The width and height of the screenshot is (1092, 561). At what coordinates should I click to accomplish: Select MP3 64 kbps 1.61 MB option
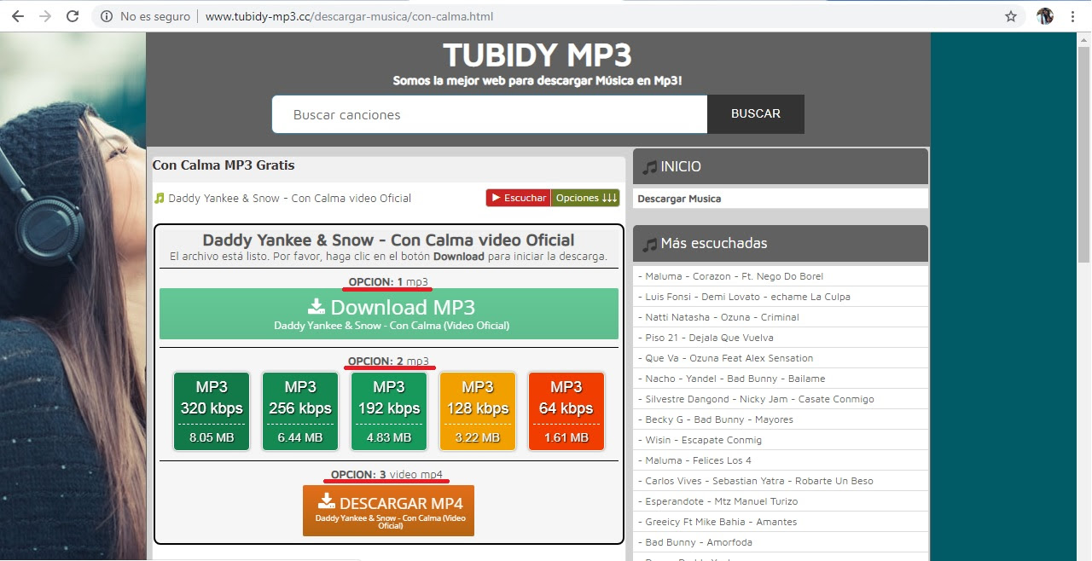pyautogui.click(x=566, y=411)
